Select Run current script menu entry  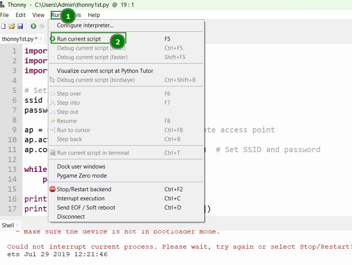126,39
